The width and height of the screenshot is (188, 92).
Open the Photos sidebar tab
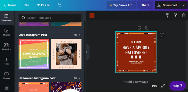pyautogui.click(x=7, y=32)
